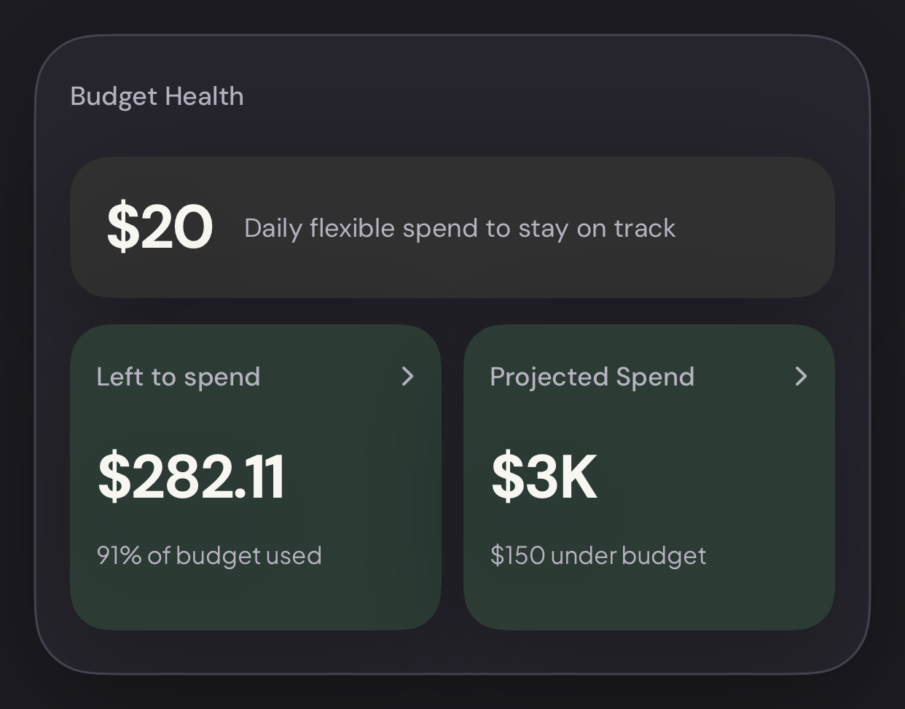Click the Projected Spend card

649,477
